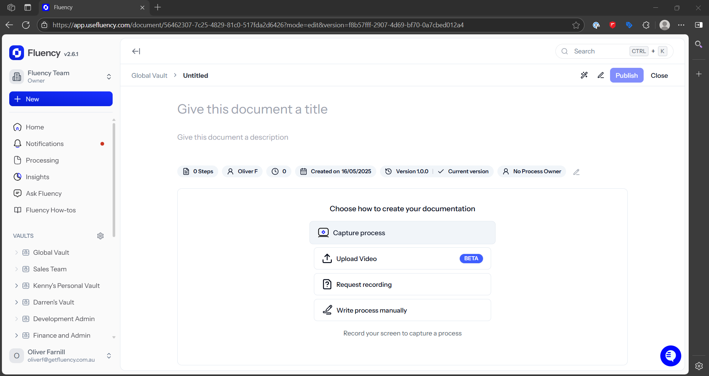Image resolution: width=709 pixels, height=376 pixels.
Task: Open a new browser tab
Action: coord(158,7)
